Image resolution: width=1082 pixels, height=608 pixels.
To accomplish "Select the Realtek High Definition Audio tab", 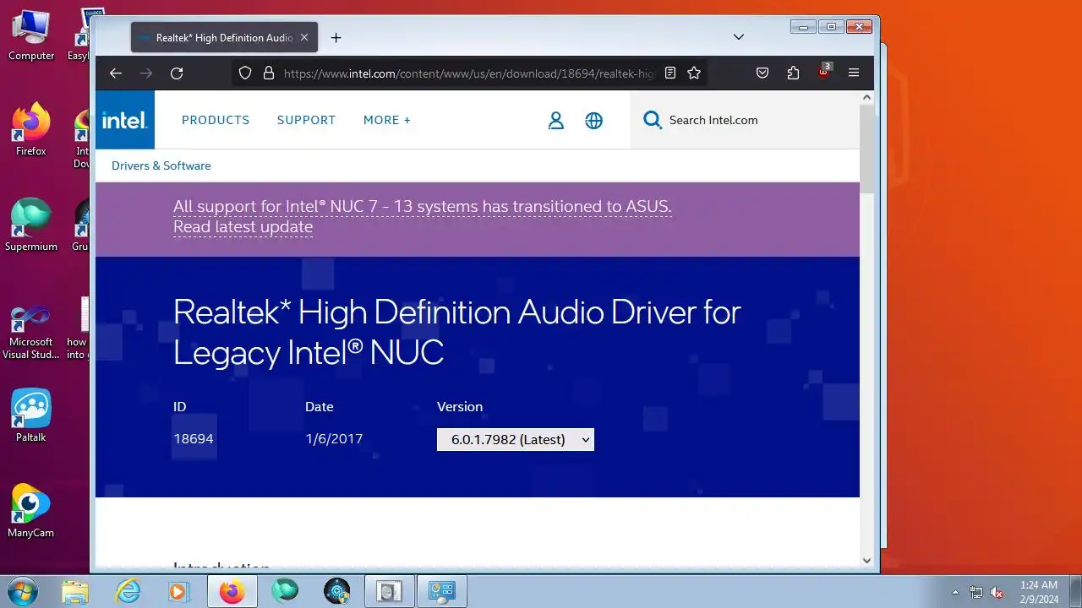I will coord(224,37).
